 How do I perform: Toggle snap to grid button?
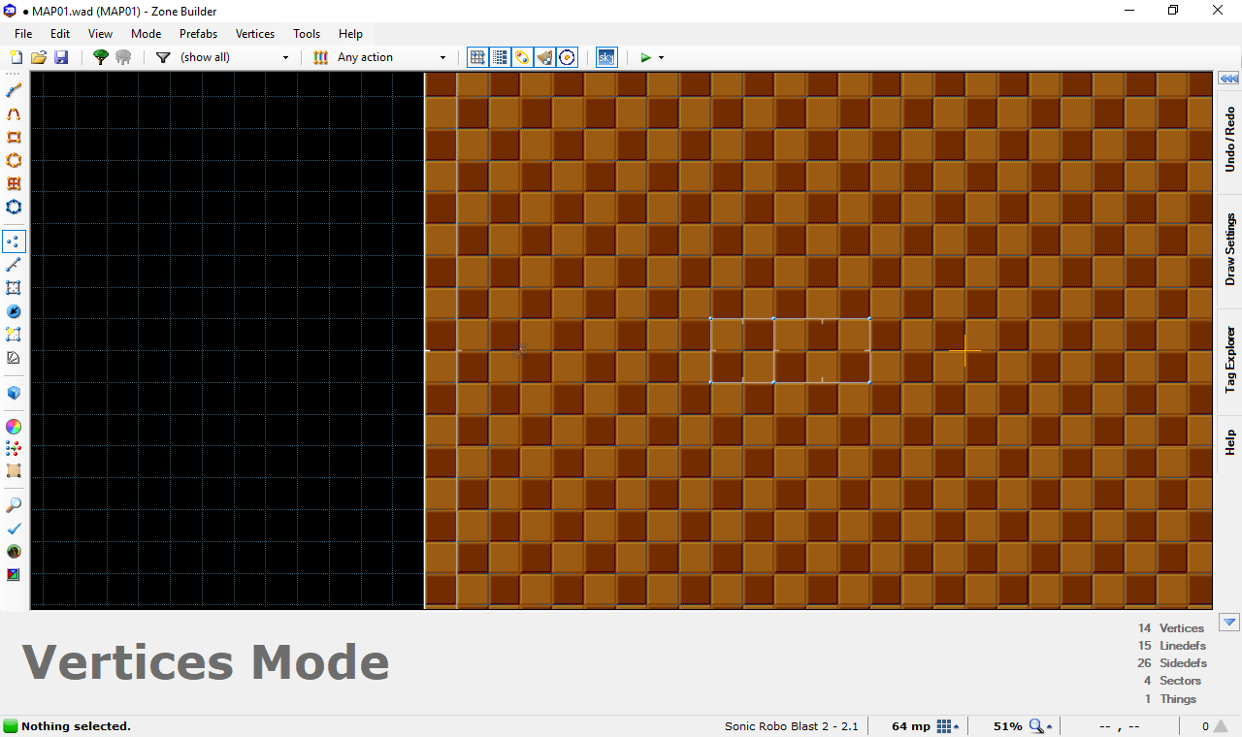click(x=477, y=57)
